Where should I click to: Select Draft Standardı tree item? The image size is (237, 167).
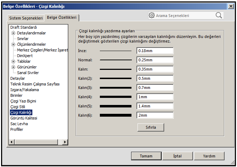pyautogui.click(x=23, y=27)
